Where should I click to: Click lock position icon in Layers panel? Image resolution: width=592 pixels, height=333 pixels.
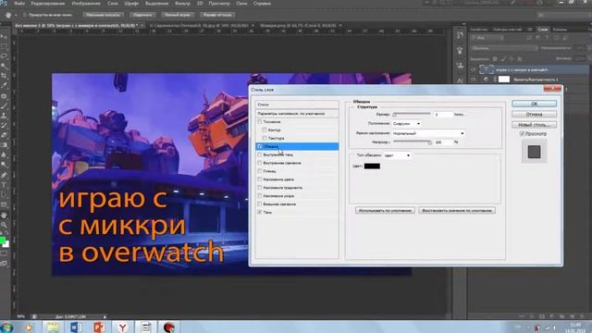coord(512,59)
